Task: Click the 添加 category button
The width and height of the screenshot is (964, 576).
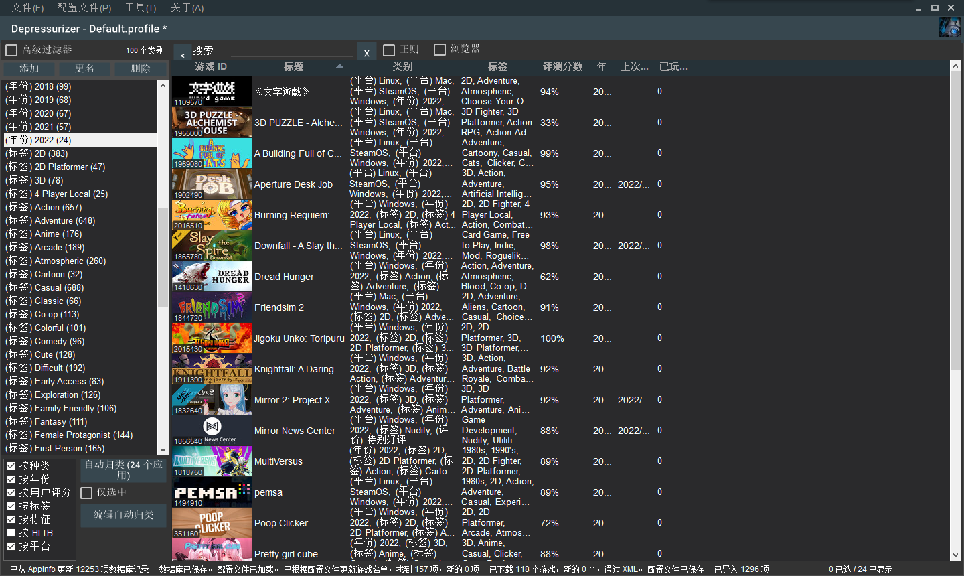Action: [x=29, y=69]
